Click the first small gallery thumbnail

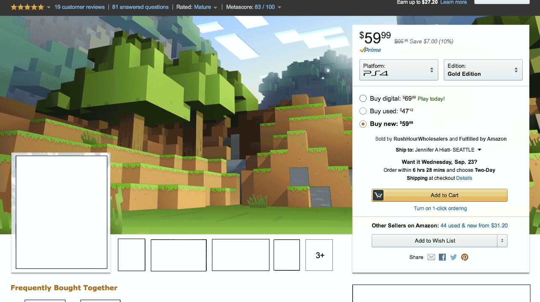click(132, 255)
